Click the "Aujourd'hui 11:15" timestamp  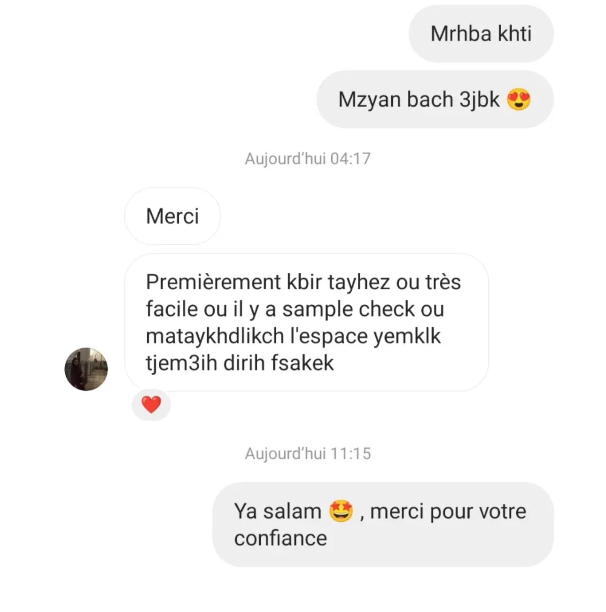pyautogui.click(x=308, y=454)
